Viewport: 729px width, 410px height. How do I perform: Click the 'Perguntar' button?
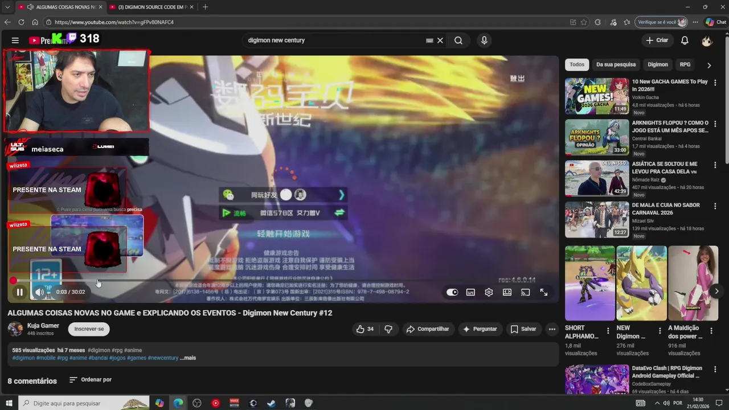[480, 329]
